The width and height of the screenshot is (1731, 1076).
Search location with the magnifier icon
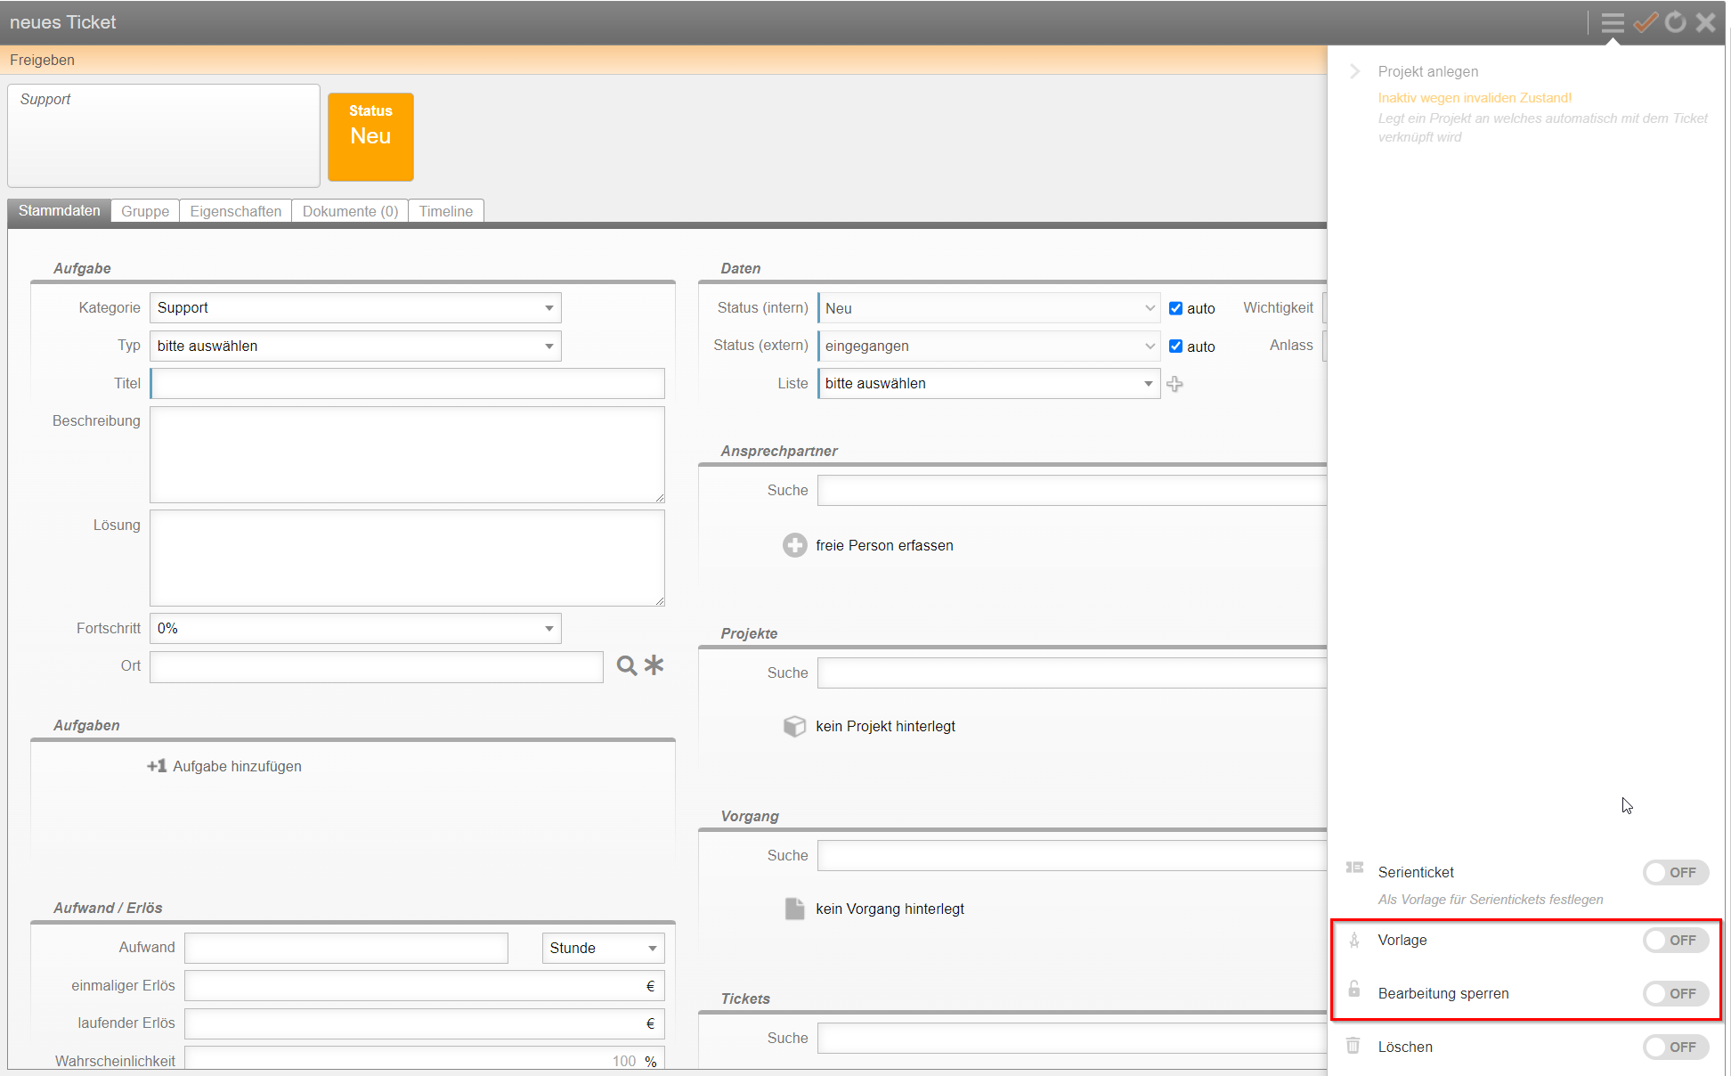point(627,665)
